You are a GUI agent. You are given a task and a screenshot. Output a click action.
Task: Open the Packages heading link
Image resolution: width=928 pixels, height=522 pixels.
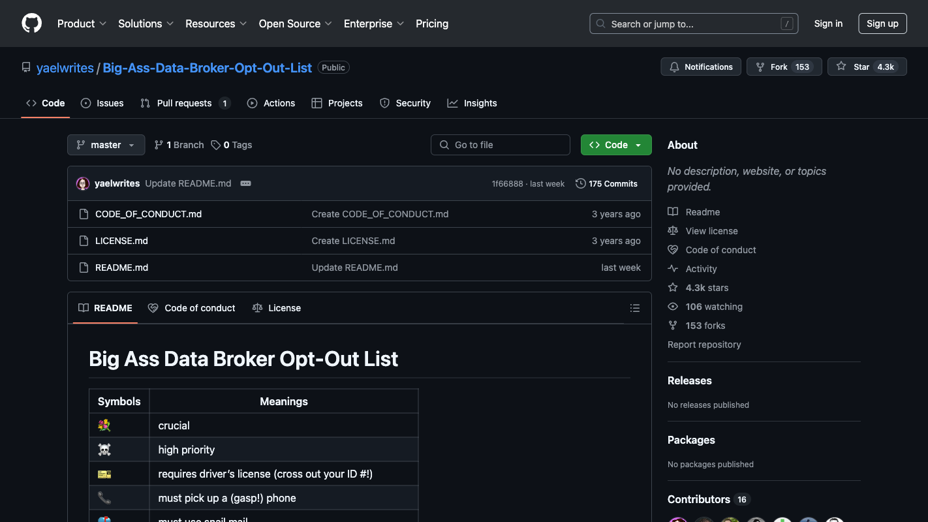click(x=691, y=440)
